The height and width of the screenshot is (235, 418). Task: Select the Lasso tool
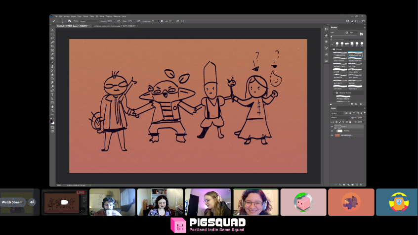coord(52,38)
